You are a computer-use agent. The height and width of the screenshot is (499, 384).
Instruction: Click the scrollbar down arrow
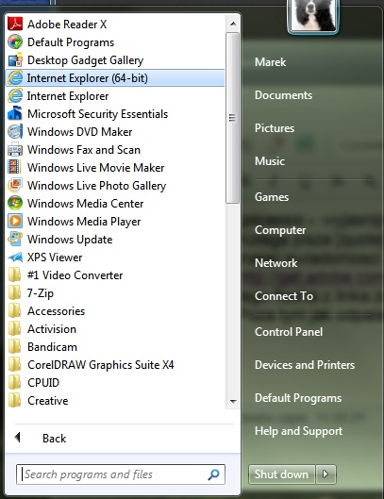pyautogui.click(x=233, y=401)
